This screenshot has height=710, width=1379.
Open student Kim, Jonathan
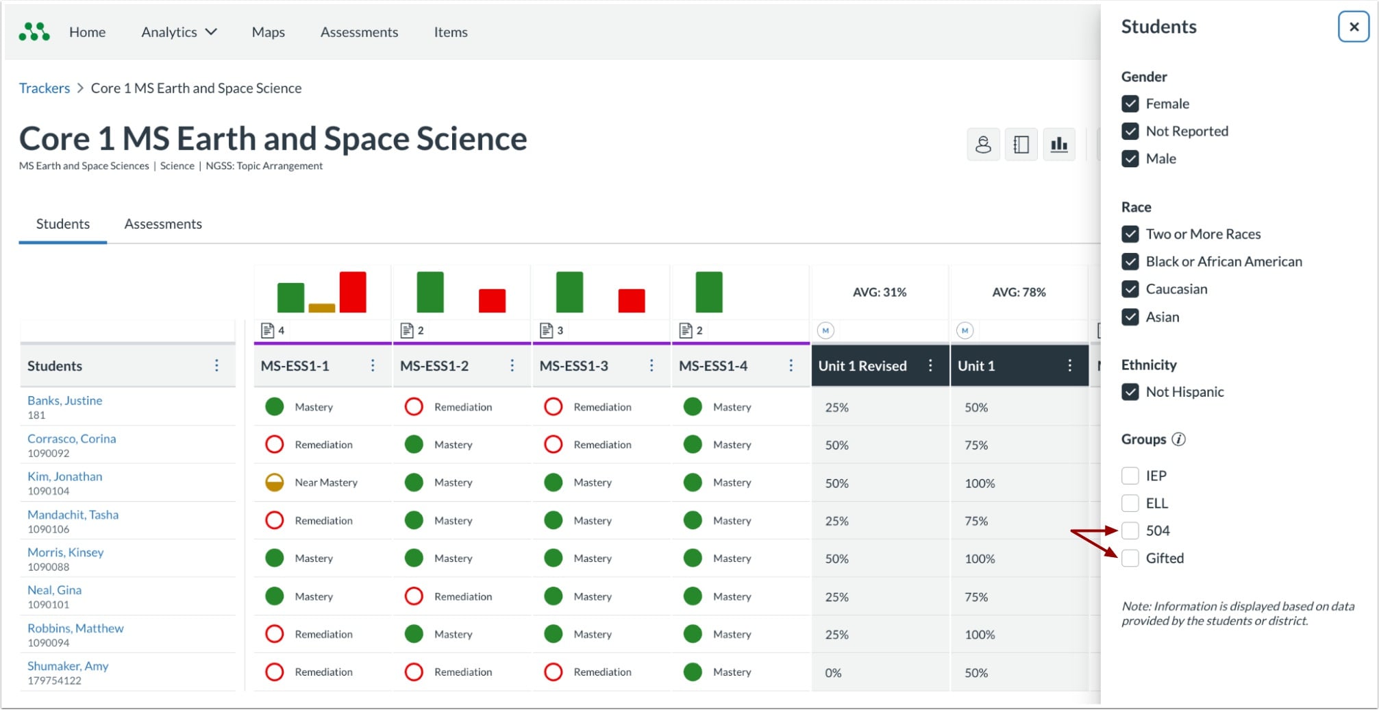[64, 476]
